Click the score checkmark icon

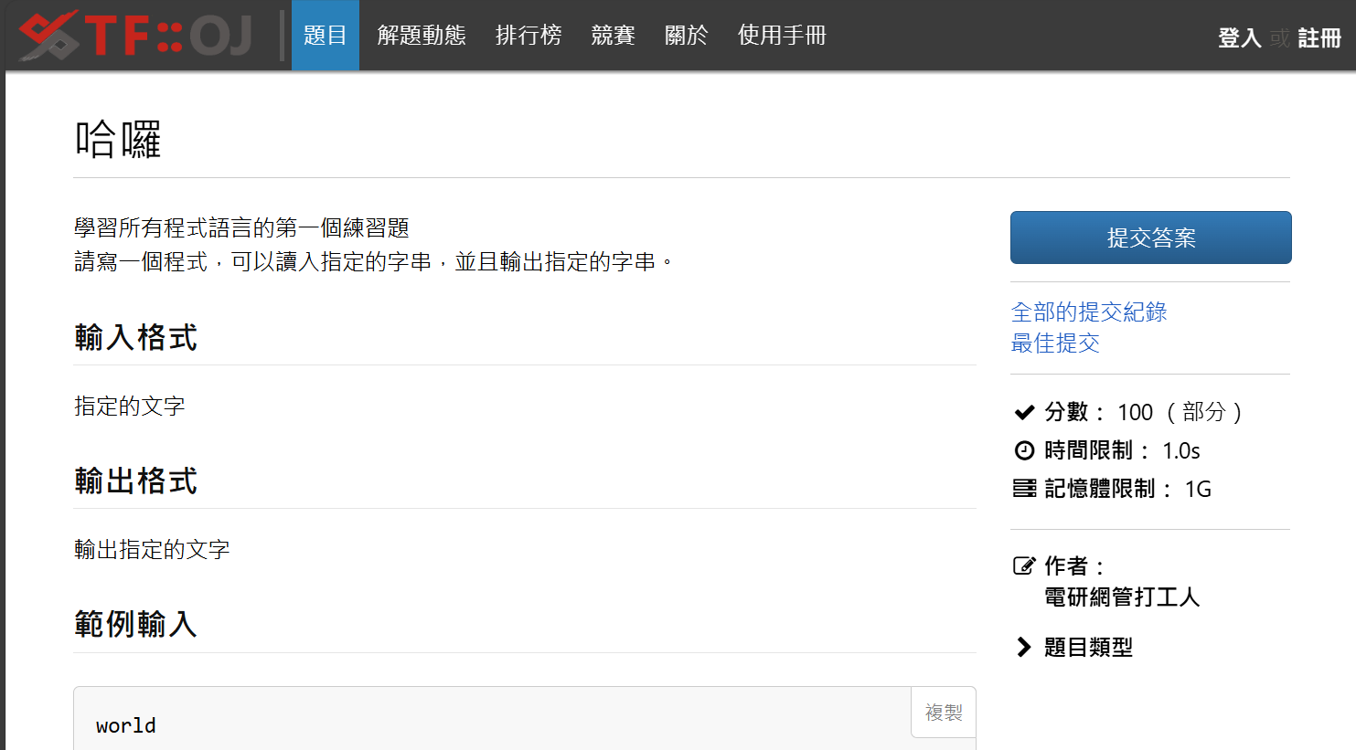(1024, 412)
